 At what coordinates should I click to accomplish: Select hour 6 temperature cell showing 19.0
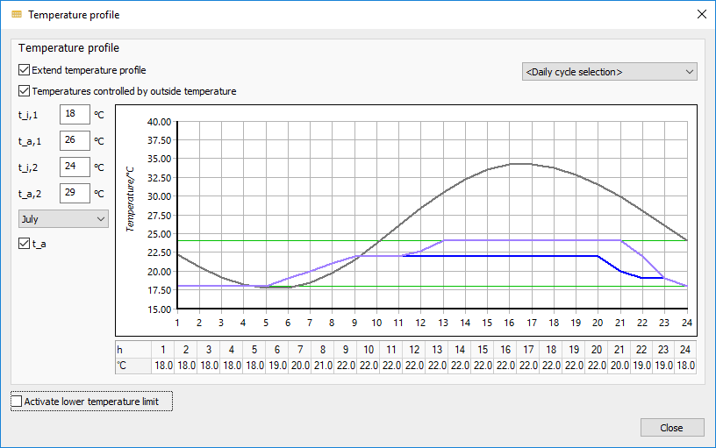tap(277, 366)
